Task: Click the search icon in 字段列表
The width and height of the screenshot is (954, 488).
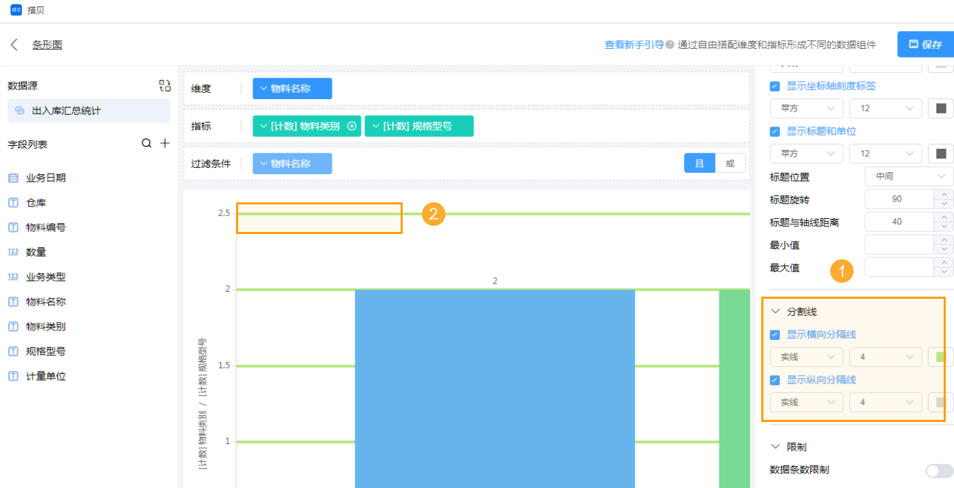Action: (x=147, y=144)
